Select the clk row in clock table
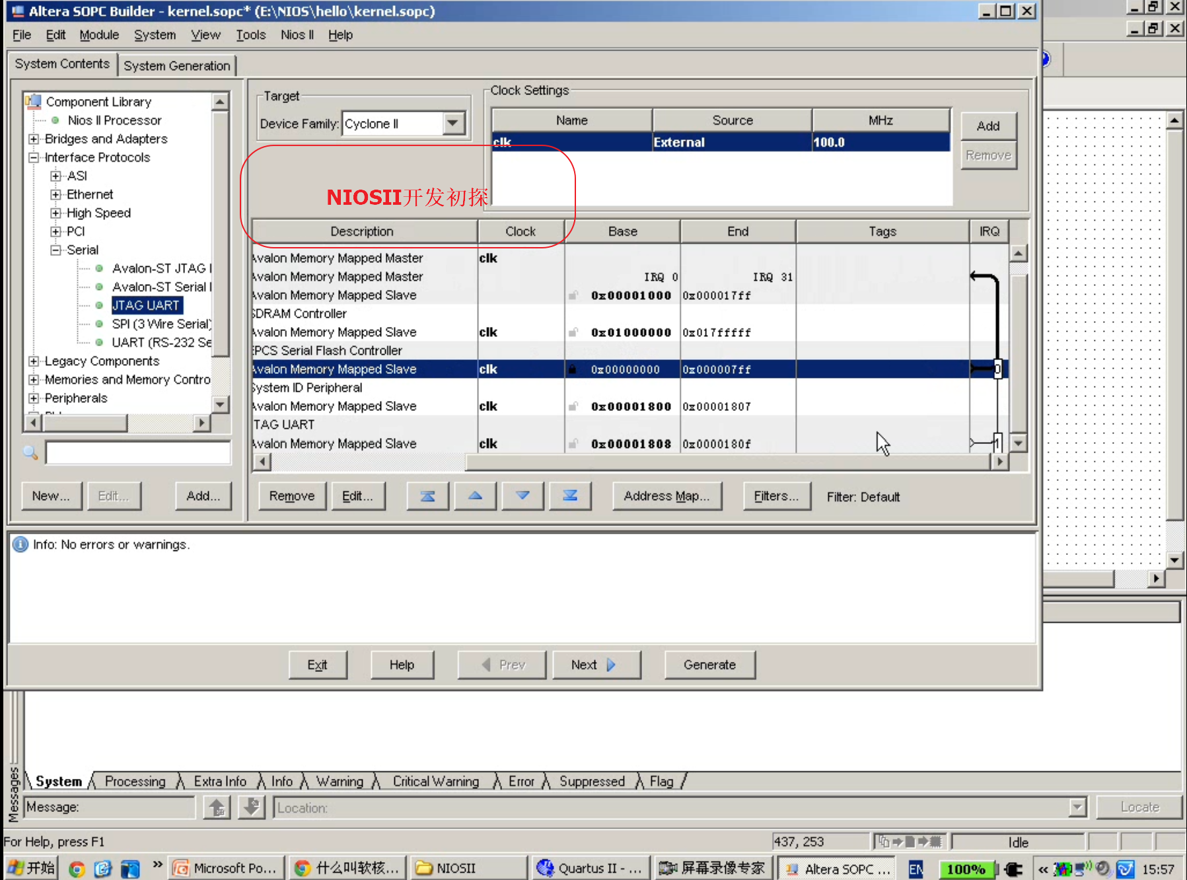The height and width of the screenshot is (880, 1187). point(721,142)
